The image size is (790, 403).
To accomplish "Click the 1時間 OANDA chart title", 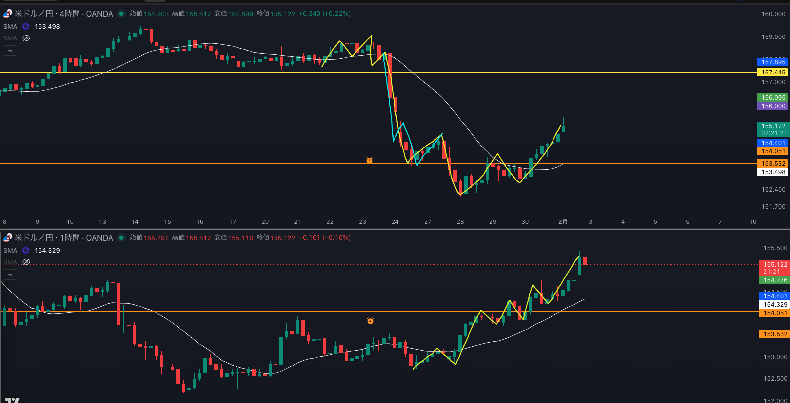I will point(64,238).
